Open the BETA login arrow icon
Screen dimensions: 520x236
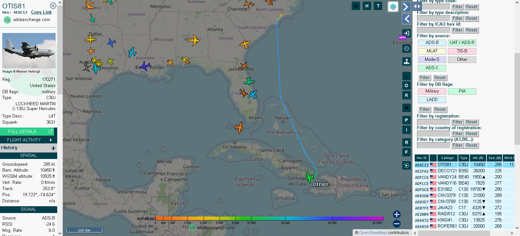pyautogui.click(x=407, y=33)
